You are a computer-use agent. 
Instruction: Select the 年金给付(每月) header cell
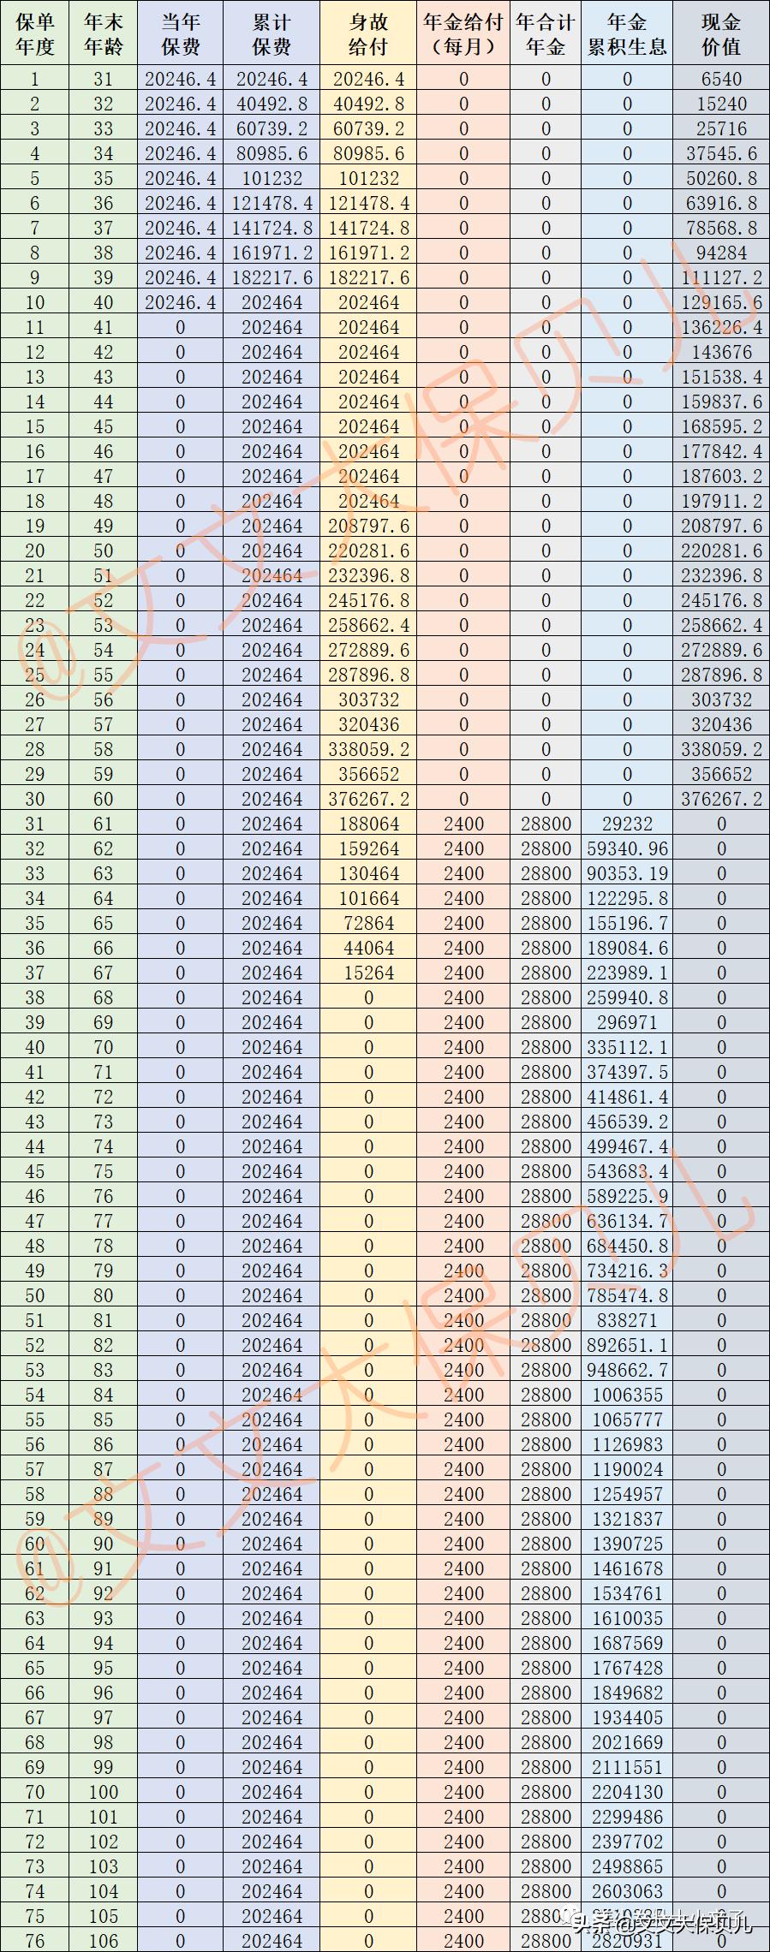coord(463,34)
